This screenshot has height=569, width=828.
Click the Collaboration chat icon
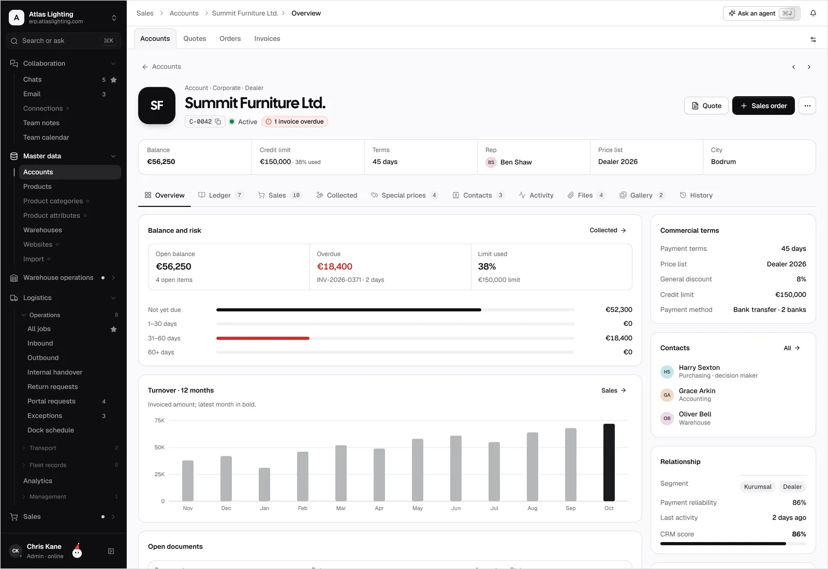[x=14, y=64]
